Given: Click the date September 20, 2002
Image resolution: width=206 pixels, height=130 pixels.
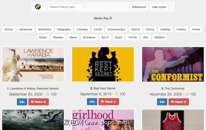Looking at the screenshot, I should 26,94.
